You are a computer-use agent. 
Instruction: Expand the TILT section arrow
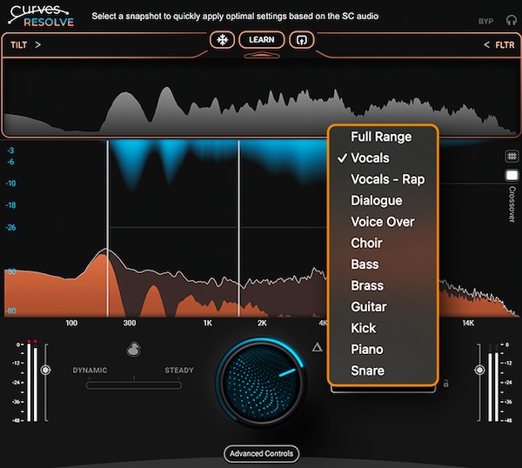(38, 44)
